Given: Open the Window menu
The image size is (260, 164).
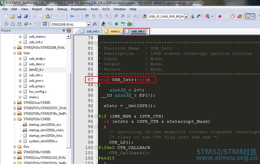Looking at the screenshot, I should pyautogui.click(x=120, y=9).
